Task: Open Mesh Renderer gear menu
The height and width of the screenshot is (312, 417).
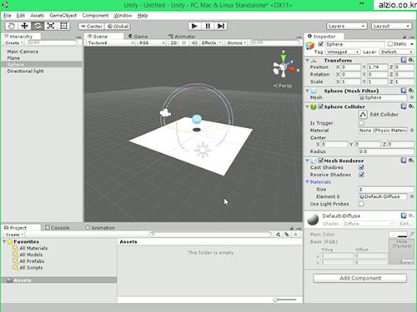Action: point(411,161)
